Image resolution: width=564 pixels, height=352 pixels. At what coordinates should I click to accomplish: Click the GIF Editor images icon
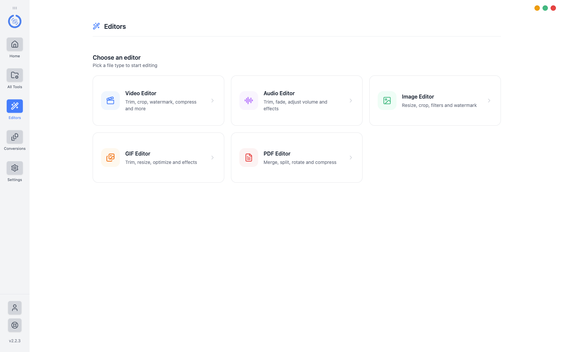coord(110,158)
